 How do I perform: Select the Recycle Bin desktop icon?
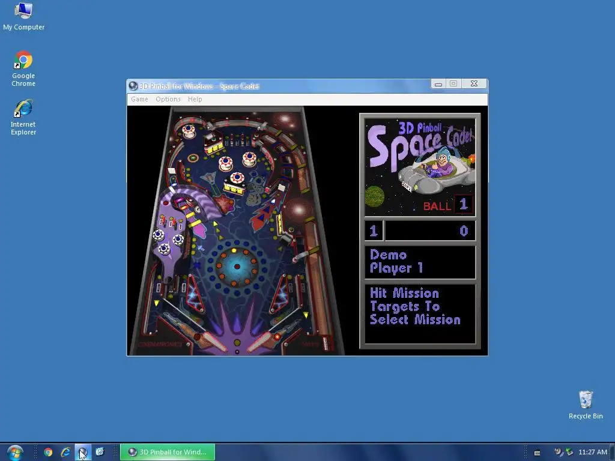point(586,405)
